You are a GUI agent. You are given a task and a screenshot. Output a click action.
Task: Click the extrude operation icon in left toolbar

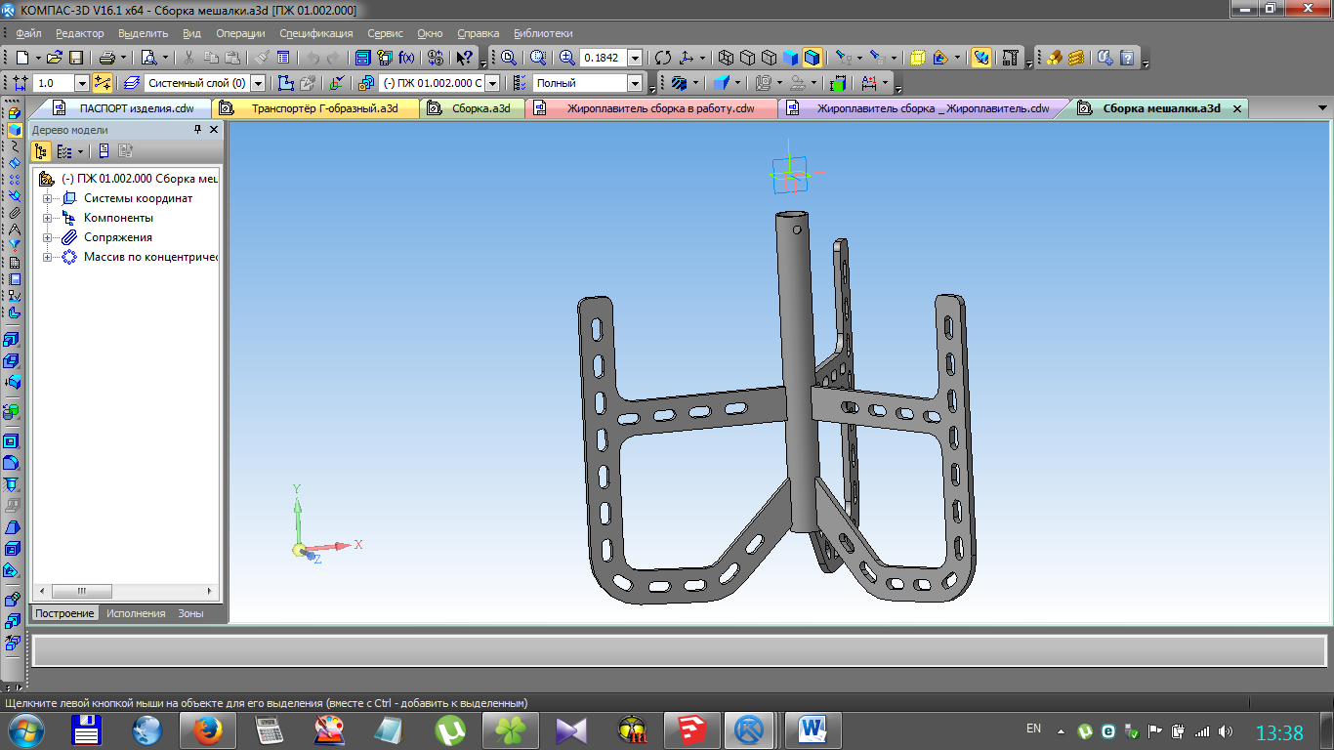(13, 339)
